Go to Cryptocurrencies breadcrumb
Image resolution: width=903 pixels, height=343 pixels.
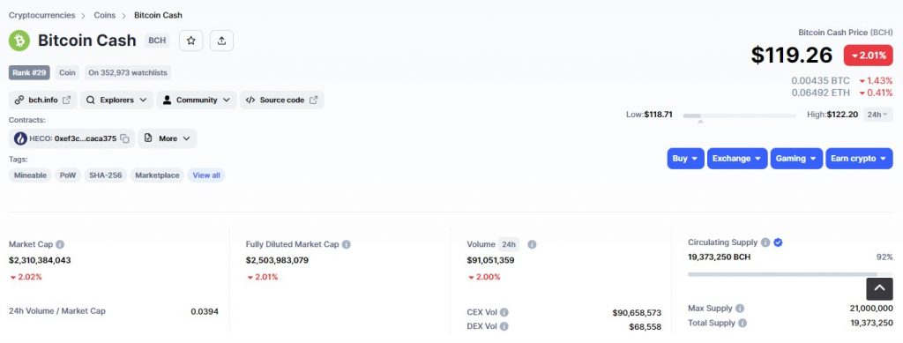coord(42,15)
